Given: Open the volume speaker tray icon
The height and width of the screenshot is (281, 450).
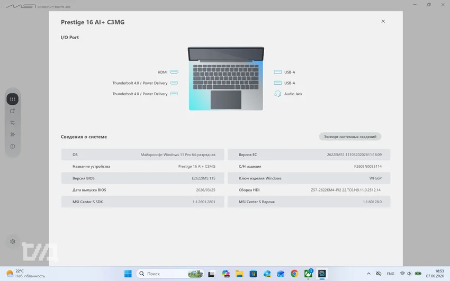Looking at the screenshot, I should click(x=410, y=274).
